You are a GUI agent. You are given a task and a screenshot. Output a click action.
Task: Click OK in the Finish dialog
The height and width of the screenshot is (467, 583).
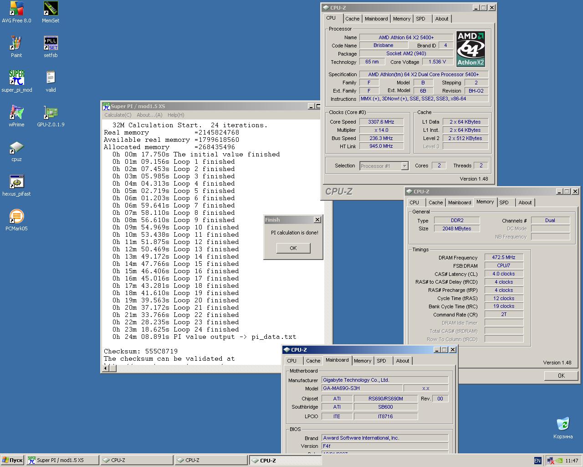click(293, 248)
